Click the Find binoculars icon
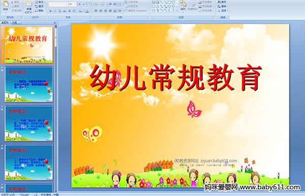The width and height of the screenshot is (305, 196). tap(219, 2)
